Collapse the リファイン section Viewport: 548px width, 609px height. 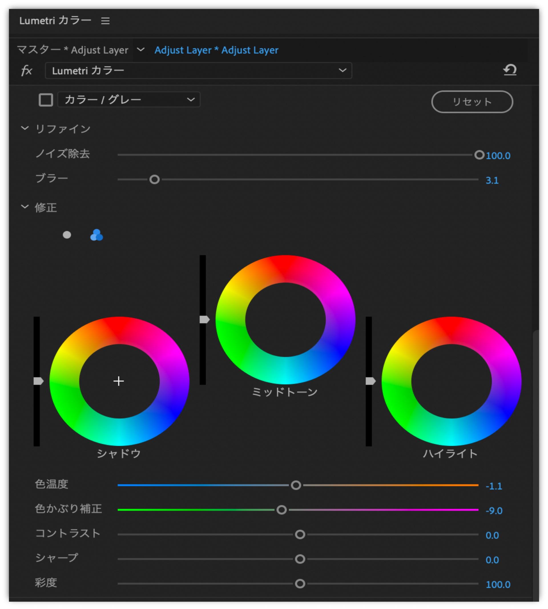tap(25, 128)
